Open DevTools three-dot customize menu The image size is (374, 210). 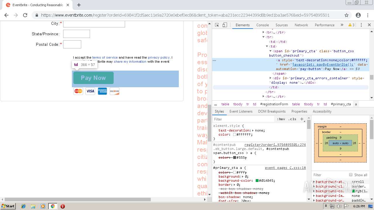coord(361,25)
